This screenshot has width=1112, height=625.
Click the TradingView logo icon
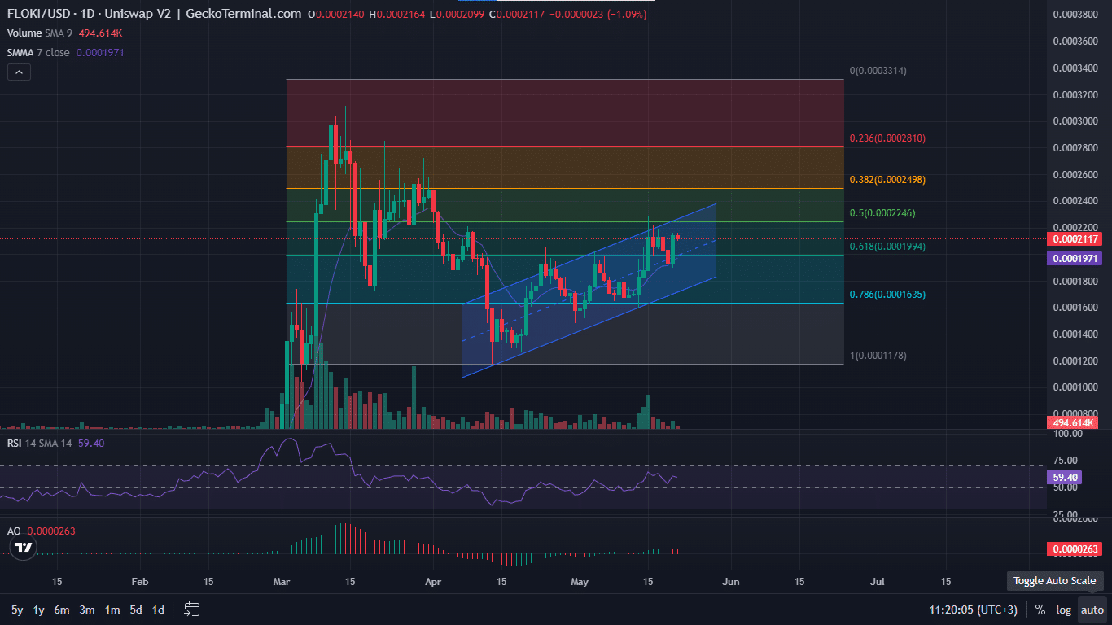[x=24, y=547]
